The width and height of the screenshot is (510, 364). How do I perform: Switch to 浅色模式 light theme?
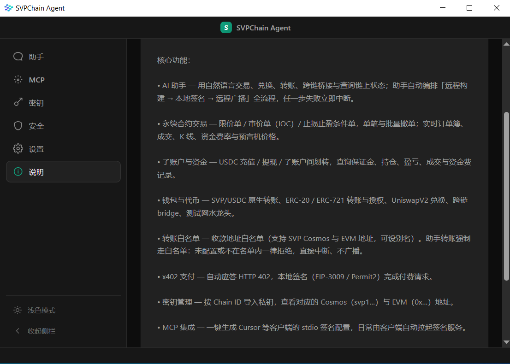click(x=64, y=310)
